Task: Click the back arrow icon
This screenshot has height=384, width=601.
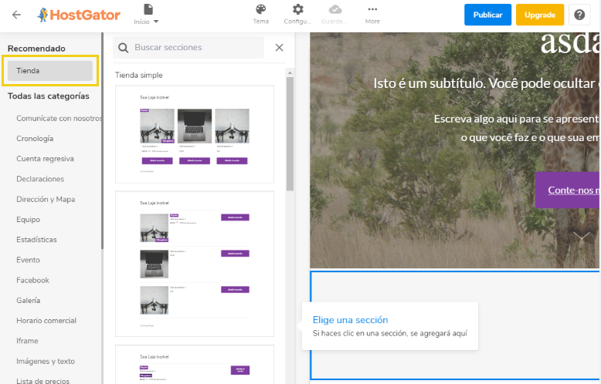Action: click(16, 15)
